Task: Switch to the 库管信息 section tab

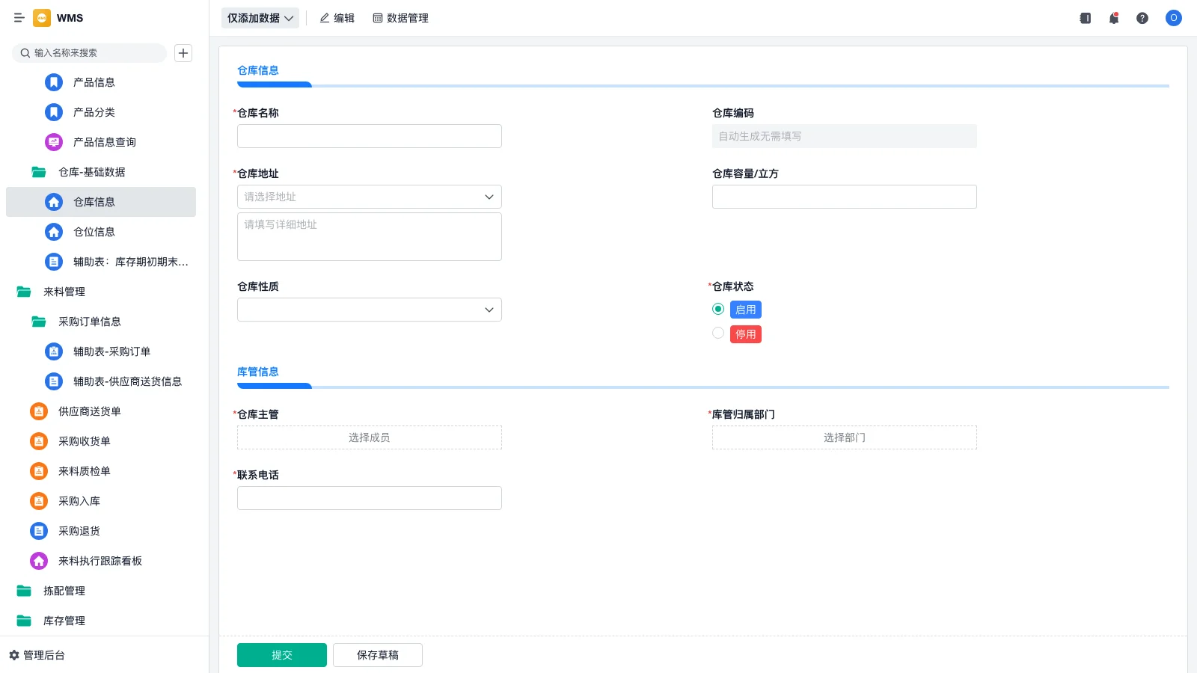Action: [x=258, y=372]
